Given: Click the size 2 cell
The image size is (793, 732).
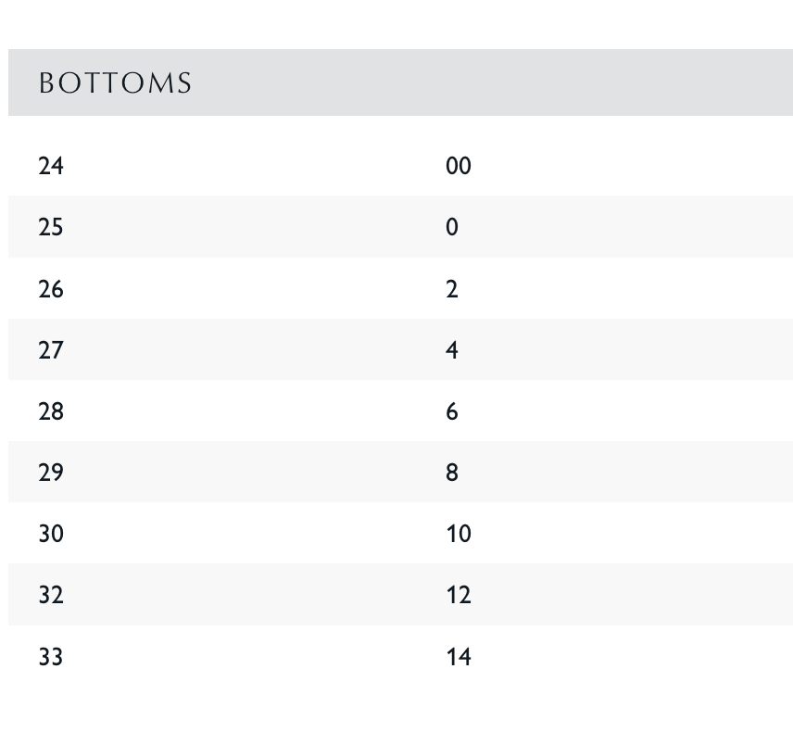Looking at the screenshot, I should point(452,289).
